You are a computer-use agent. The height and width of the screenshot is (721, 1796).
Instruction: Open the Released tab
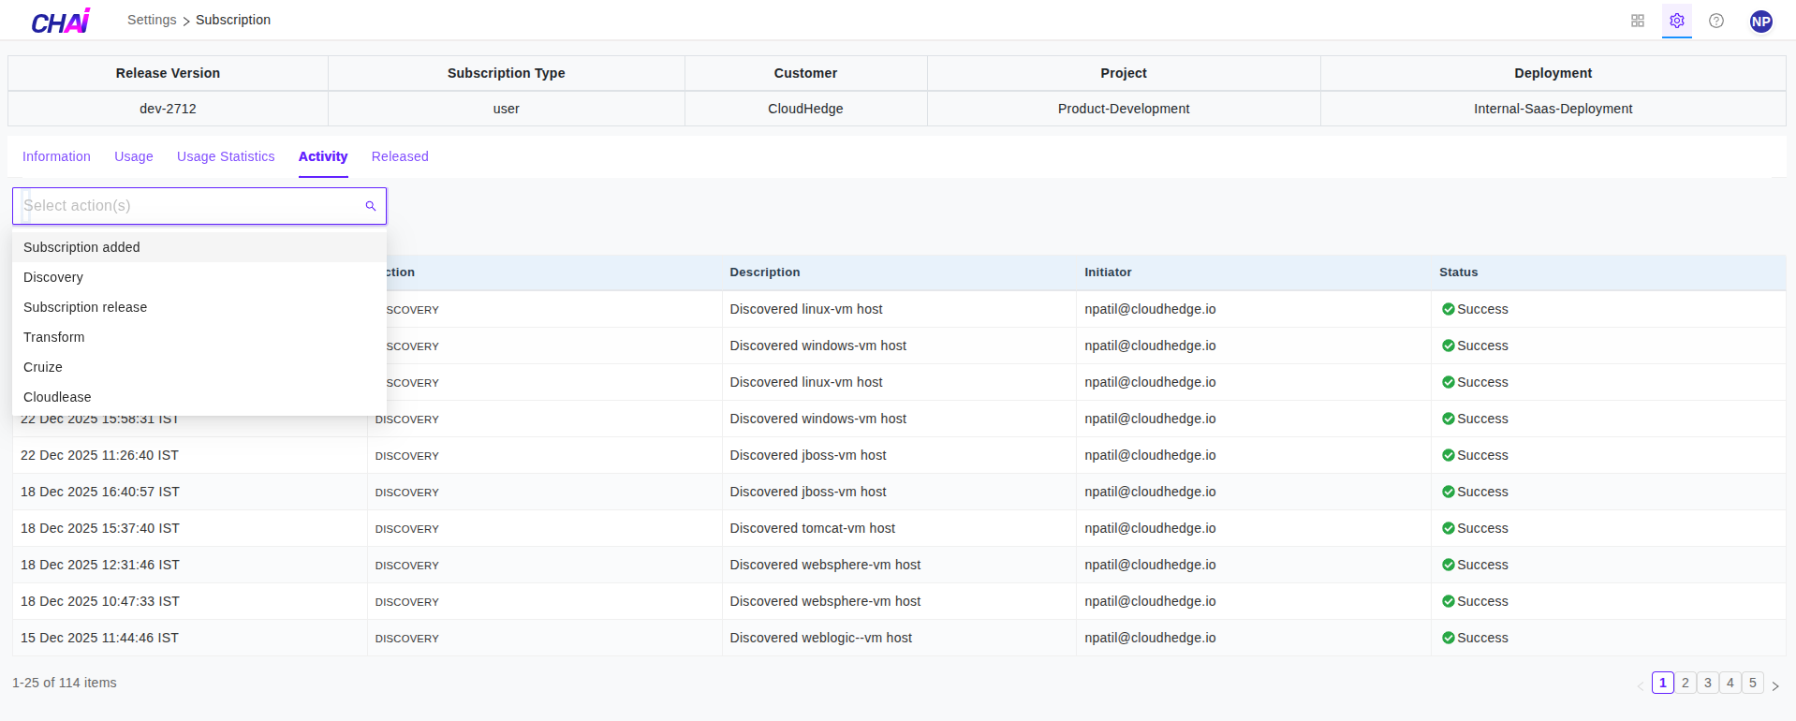point(400,156)
